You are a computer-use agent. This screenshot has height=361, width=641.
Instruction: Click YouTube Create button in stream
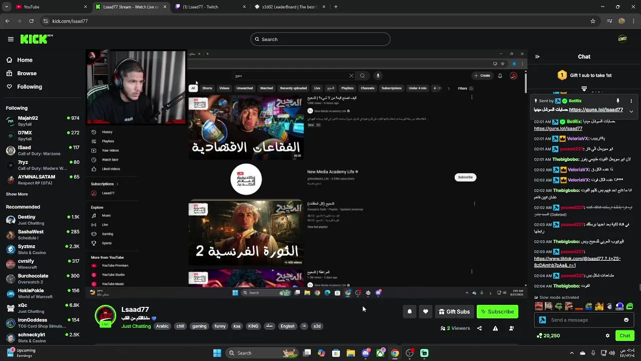[x=482, y=76]
